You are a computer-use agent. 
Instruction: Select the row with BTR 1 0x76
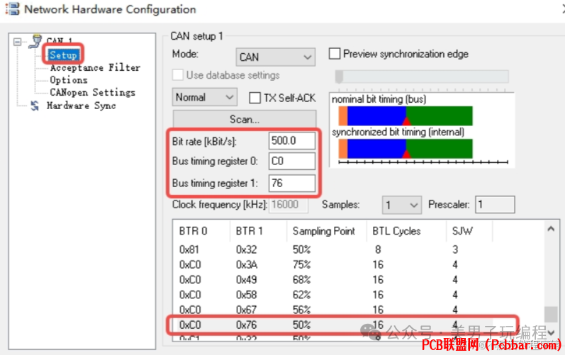tap(332, 325)
